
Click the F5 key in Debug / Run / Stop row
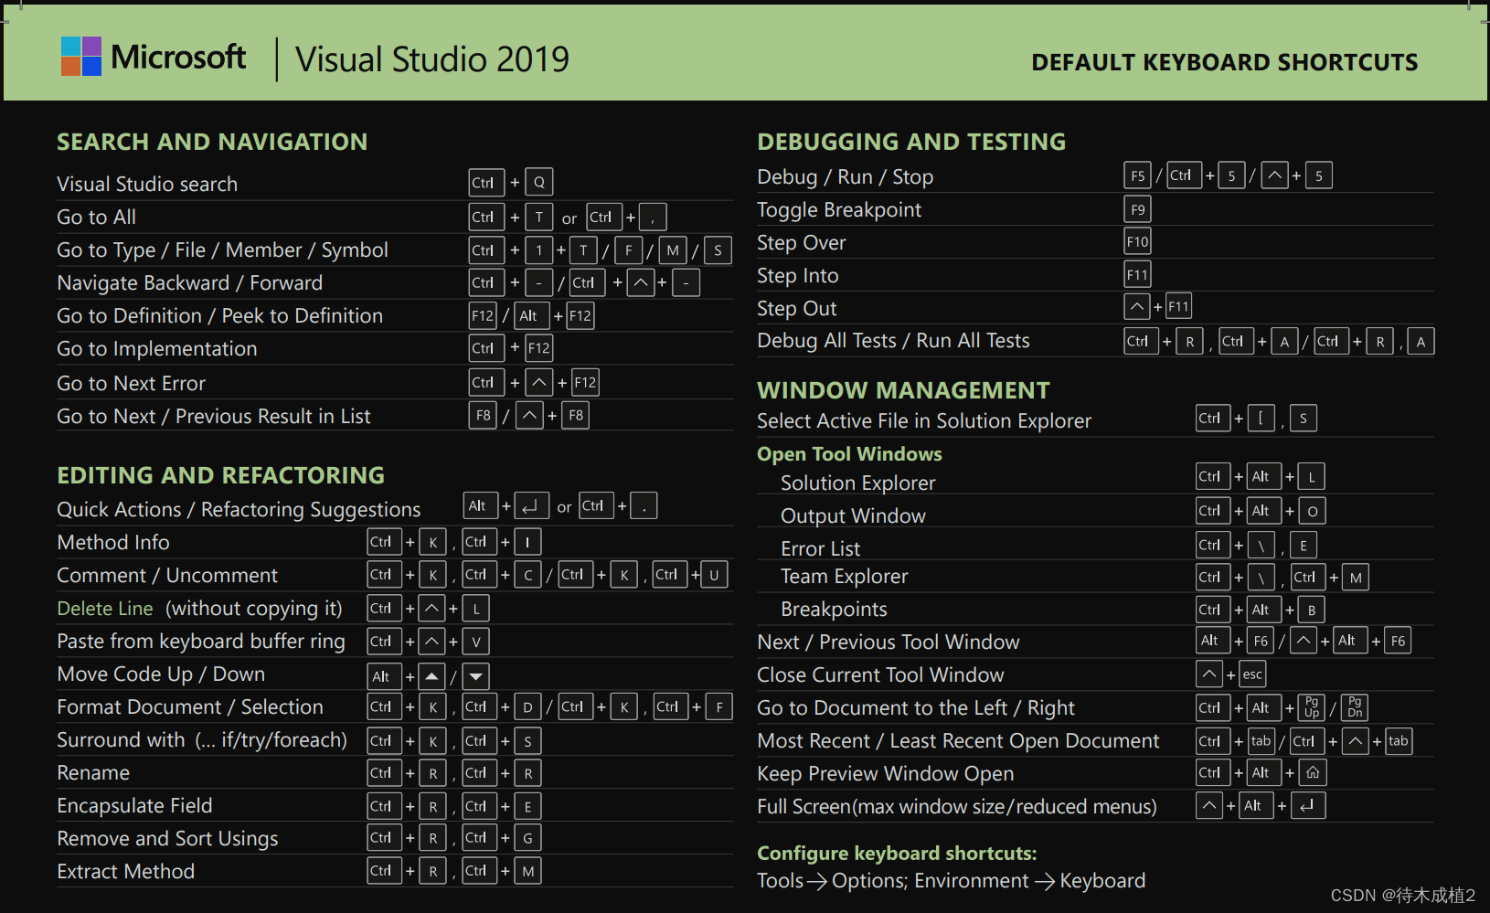pyautogui.click(x=1137, y=175)
